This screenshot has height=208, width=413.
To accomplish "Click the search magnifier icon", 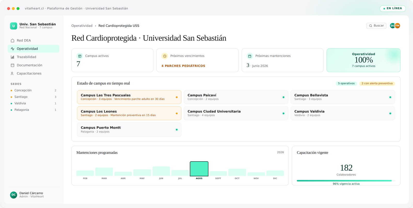I will pyautogui.click(x=371, y=26).
